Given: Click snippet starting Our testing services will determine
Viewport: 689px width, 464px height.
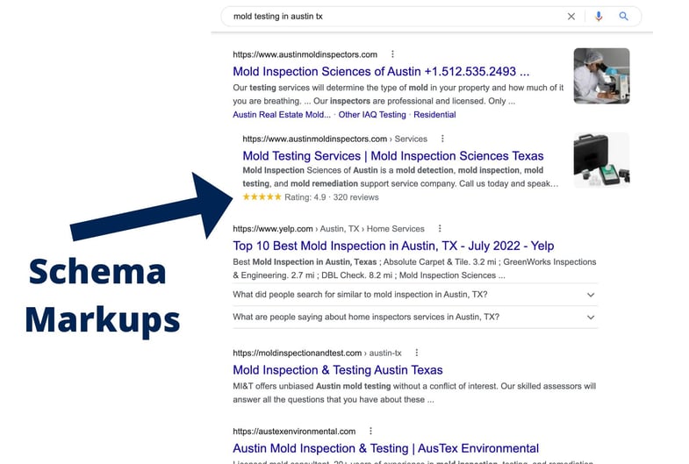Looking at the screenshot, I should 398,95.
